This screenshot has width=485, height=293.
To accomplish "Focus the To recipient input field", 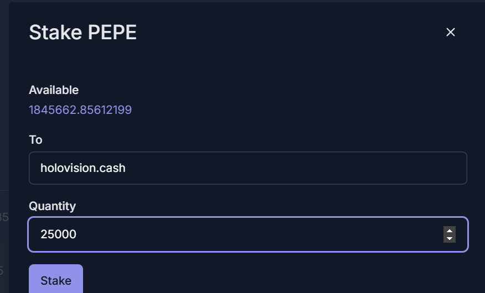I will tap(247, 168).
